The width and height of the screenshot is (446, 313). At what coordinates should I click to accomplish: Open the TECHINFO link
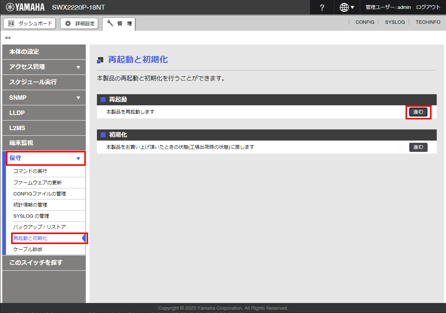(428, 22)
